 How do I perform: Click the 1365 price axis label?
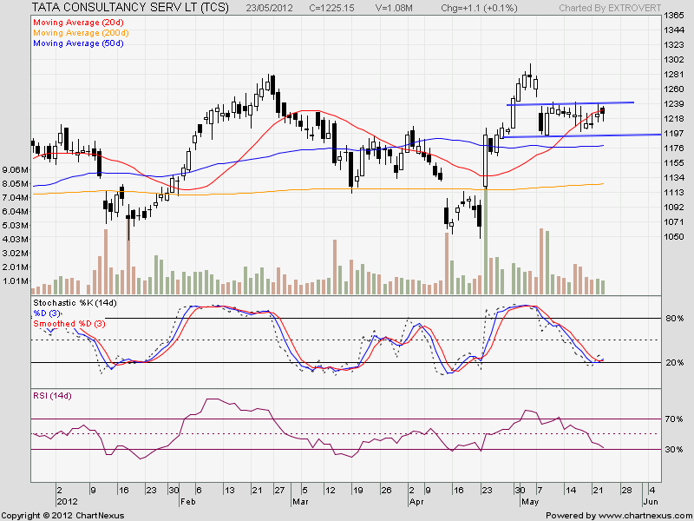click(x=672, y=16)
